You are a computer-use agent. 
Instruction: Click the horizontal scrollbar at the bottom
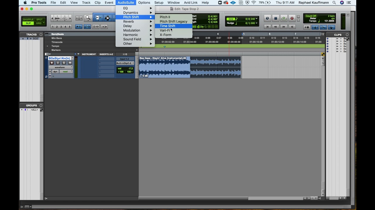(x=193, y=198)
